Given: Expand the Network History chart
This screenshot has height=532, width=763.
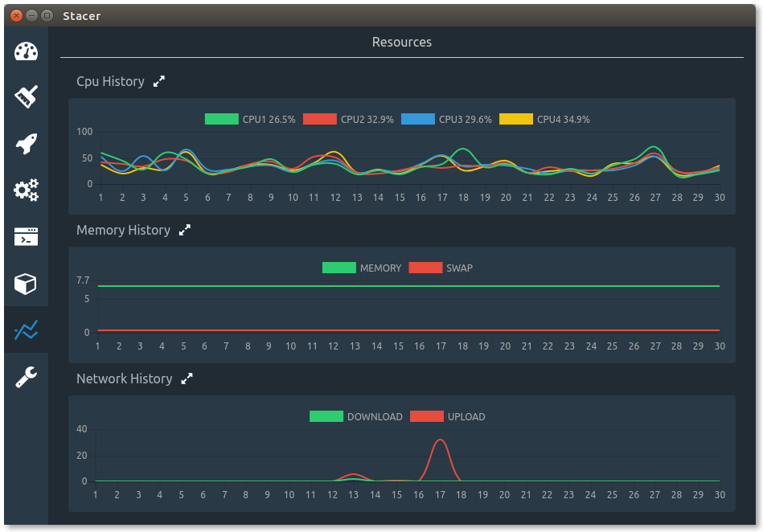Looking at the screenshot, I should (x=187, y=379).
